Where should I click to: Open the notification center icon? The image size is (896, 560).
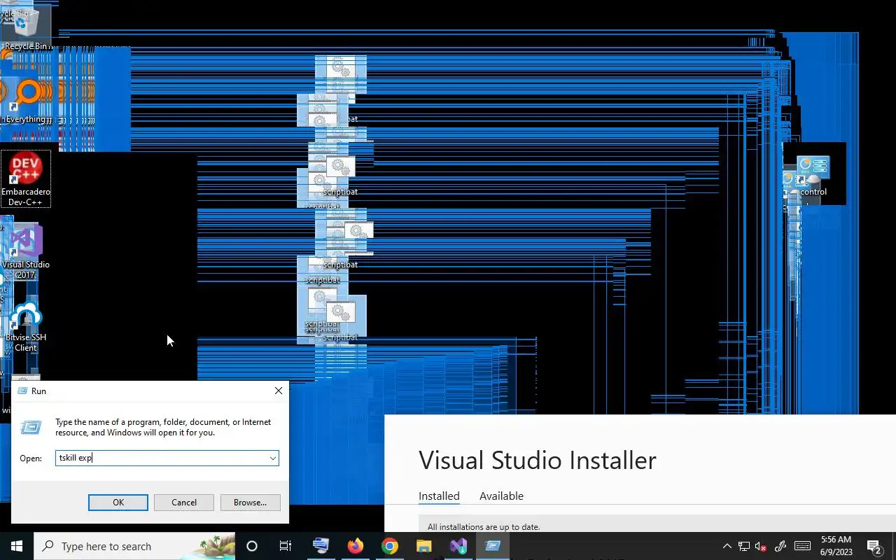[874, 546]
